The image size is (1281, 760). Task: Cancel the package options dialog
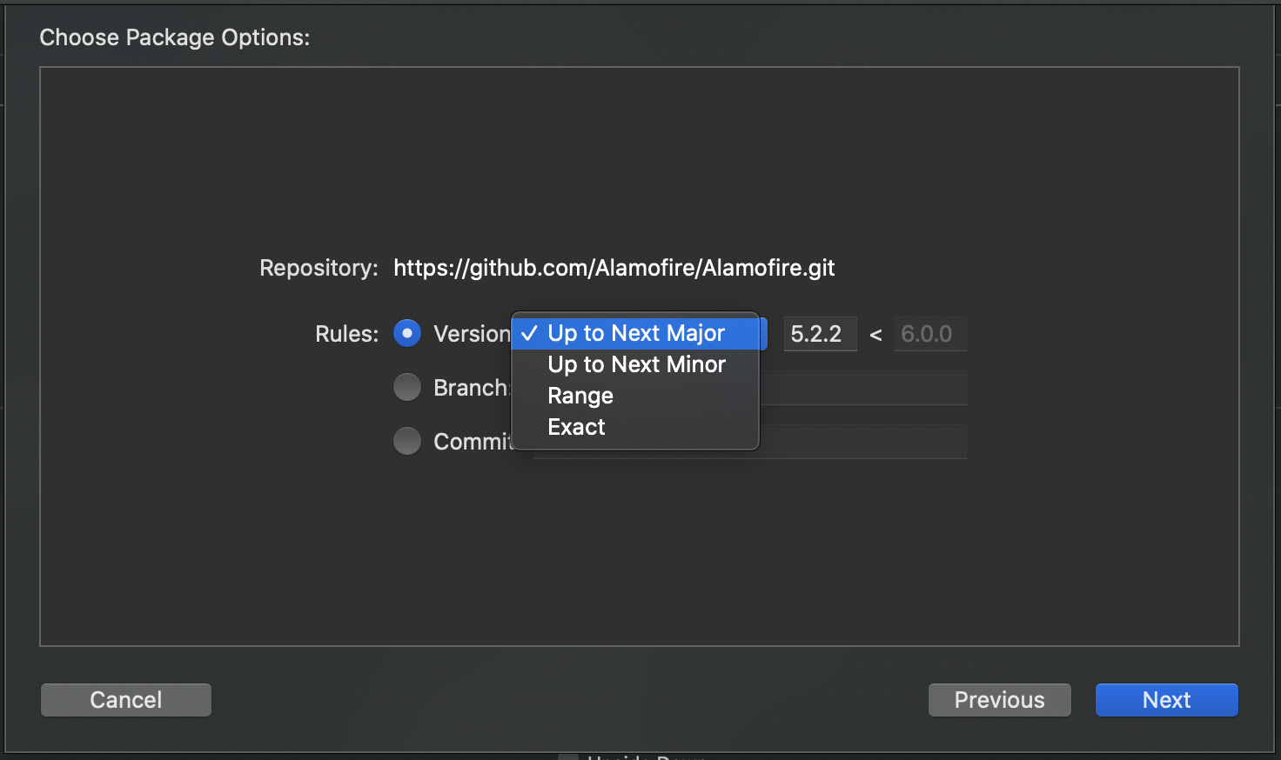tap(126, 700)
